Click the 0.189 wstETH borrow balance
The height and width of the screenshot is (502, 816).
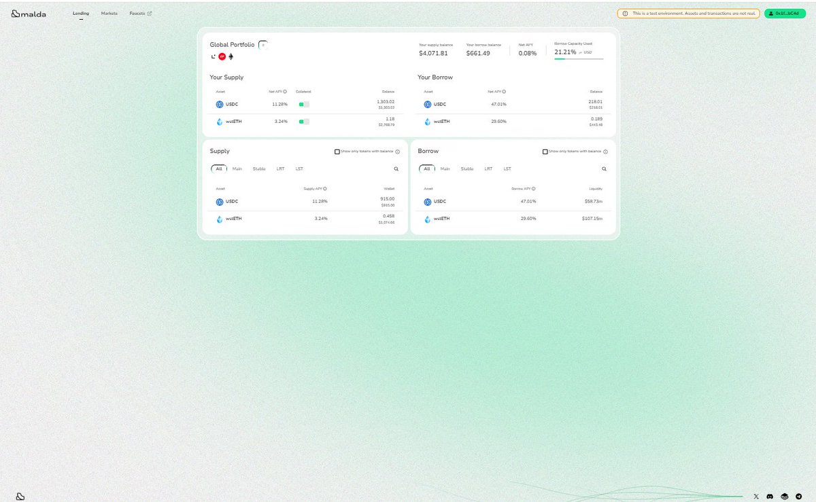597,119
